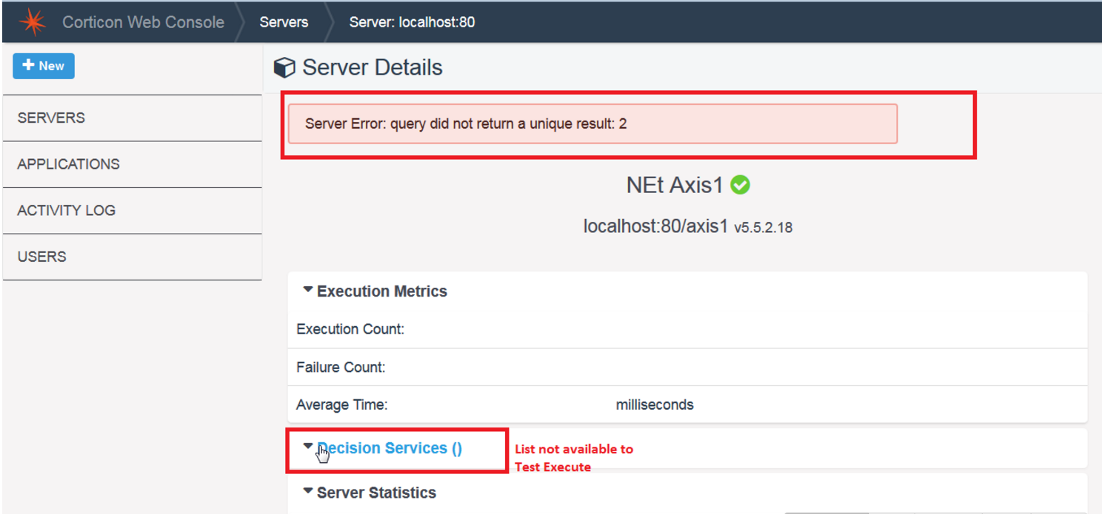This screenshot has height=514, width=1102.
Task: Select the Server: localhost:80 breadcrumb
Action: 412,22
